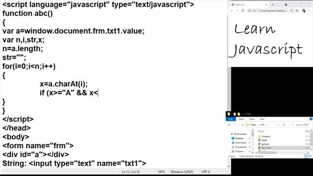The image size is (313, 176).
Task: Click the properties icon in Explorer title bar
Action: (x=235, y=114)
